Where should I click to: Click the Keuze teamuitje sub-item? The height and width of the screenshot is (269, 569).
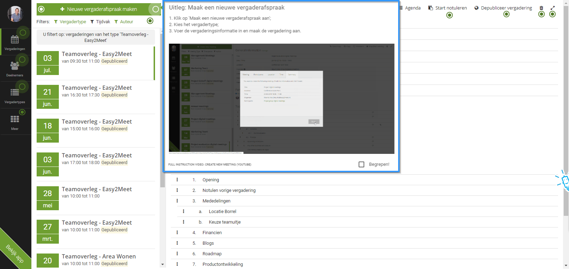pos(225,222)
